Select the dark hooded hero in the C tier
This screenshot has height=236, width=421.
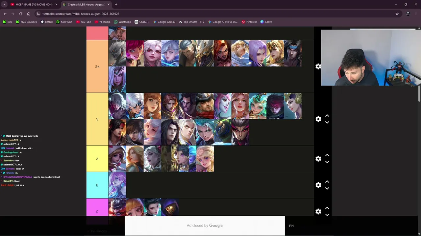(x=170, y=207)
